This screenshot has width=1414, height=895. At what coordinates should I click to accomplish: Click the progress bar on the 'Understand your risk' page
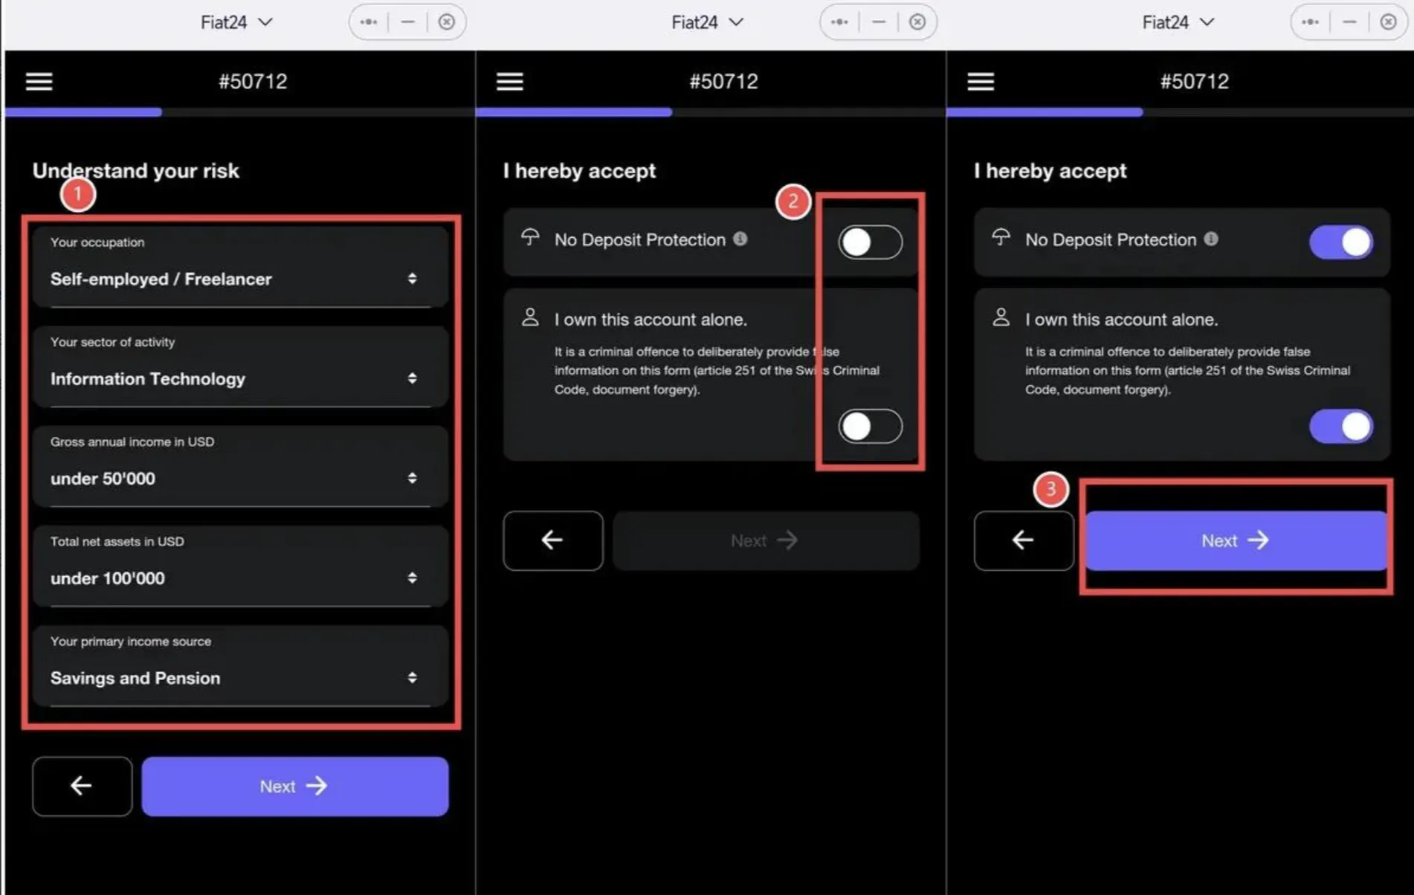[239, 112]
